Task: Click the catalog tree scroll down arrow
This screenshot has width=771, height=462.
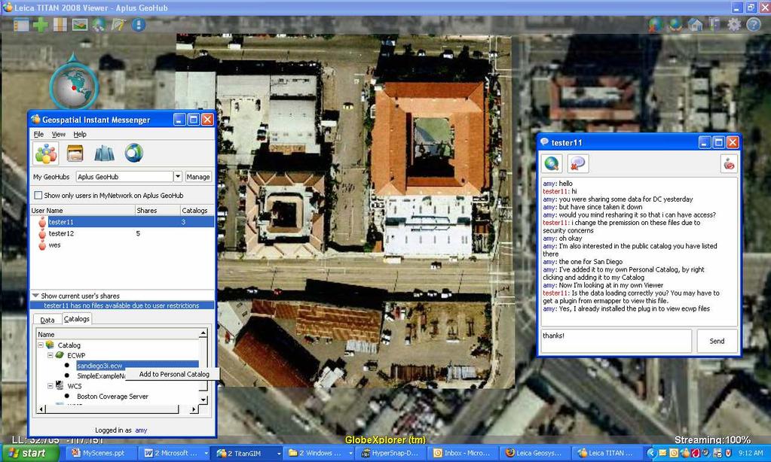Action: pyautogui.click(x=203, y=400)
